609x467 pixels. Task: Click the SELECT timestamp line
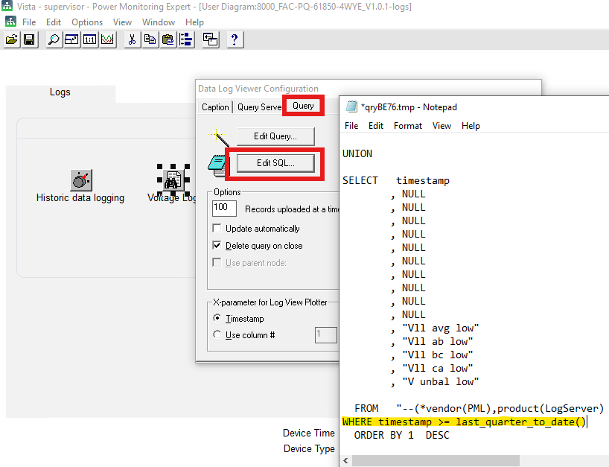[x=396, y=181]
